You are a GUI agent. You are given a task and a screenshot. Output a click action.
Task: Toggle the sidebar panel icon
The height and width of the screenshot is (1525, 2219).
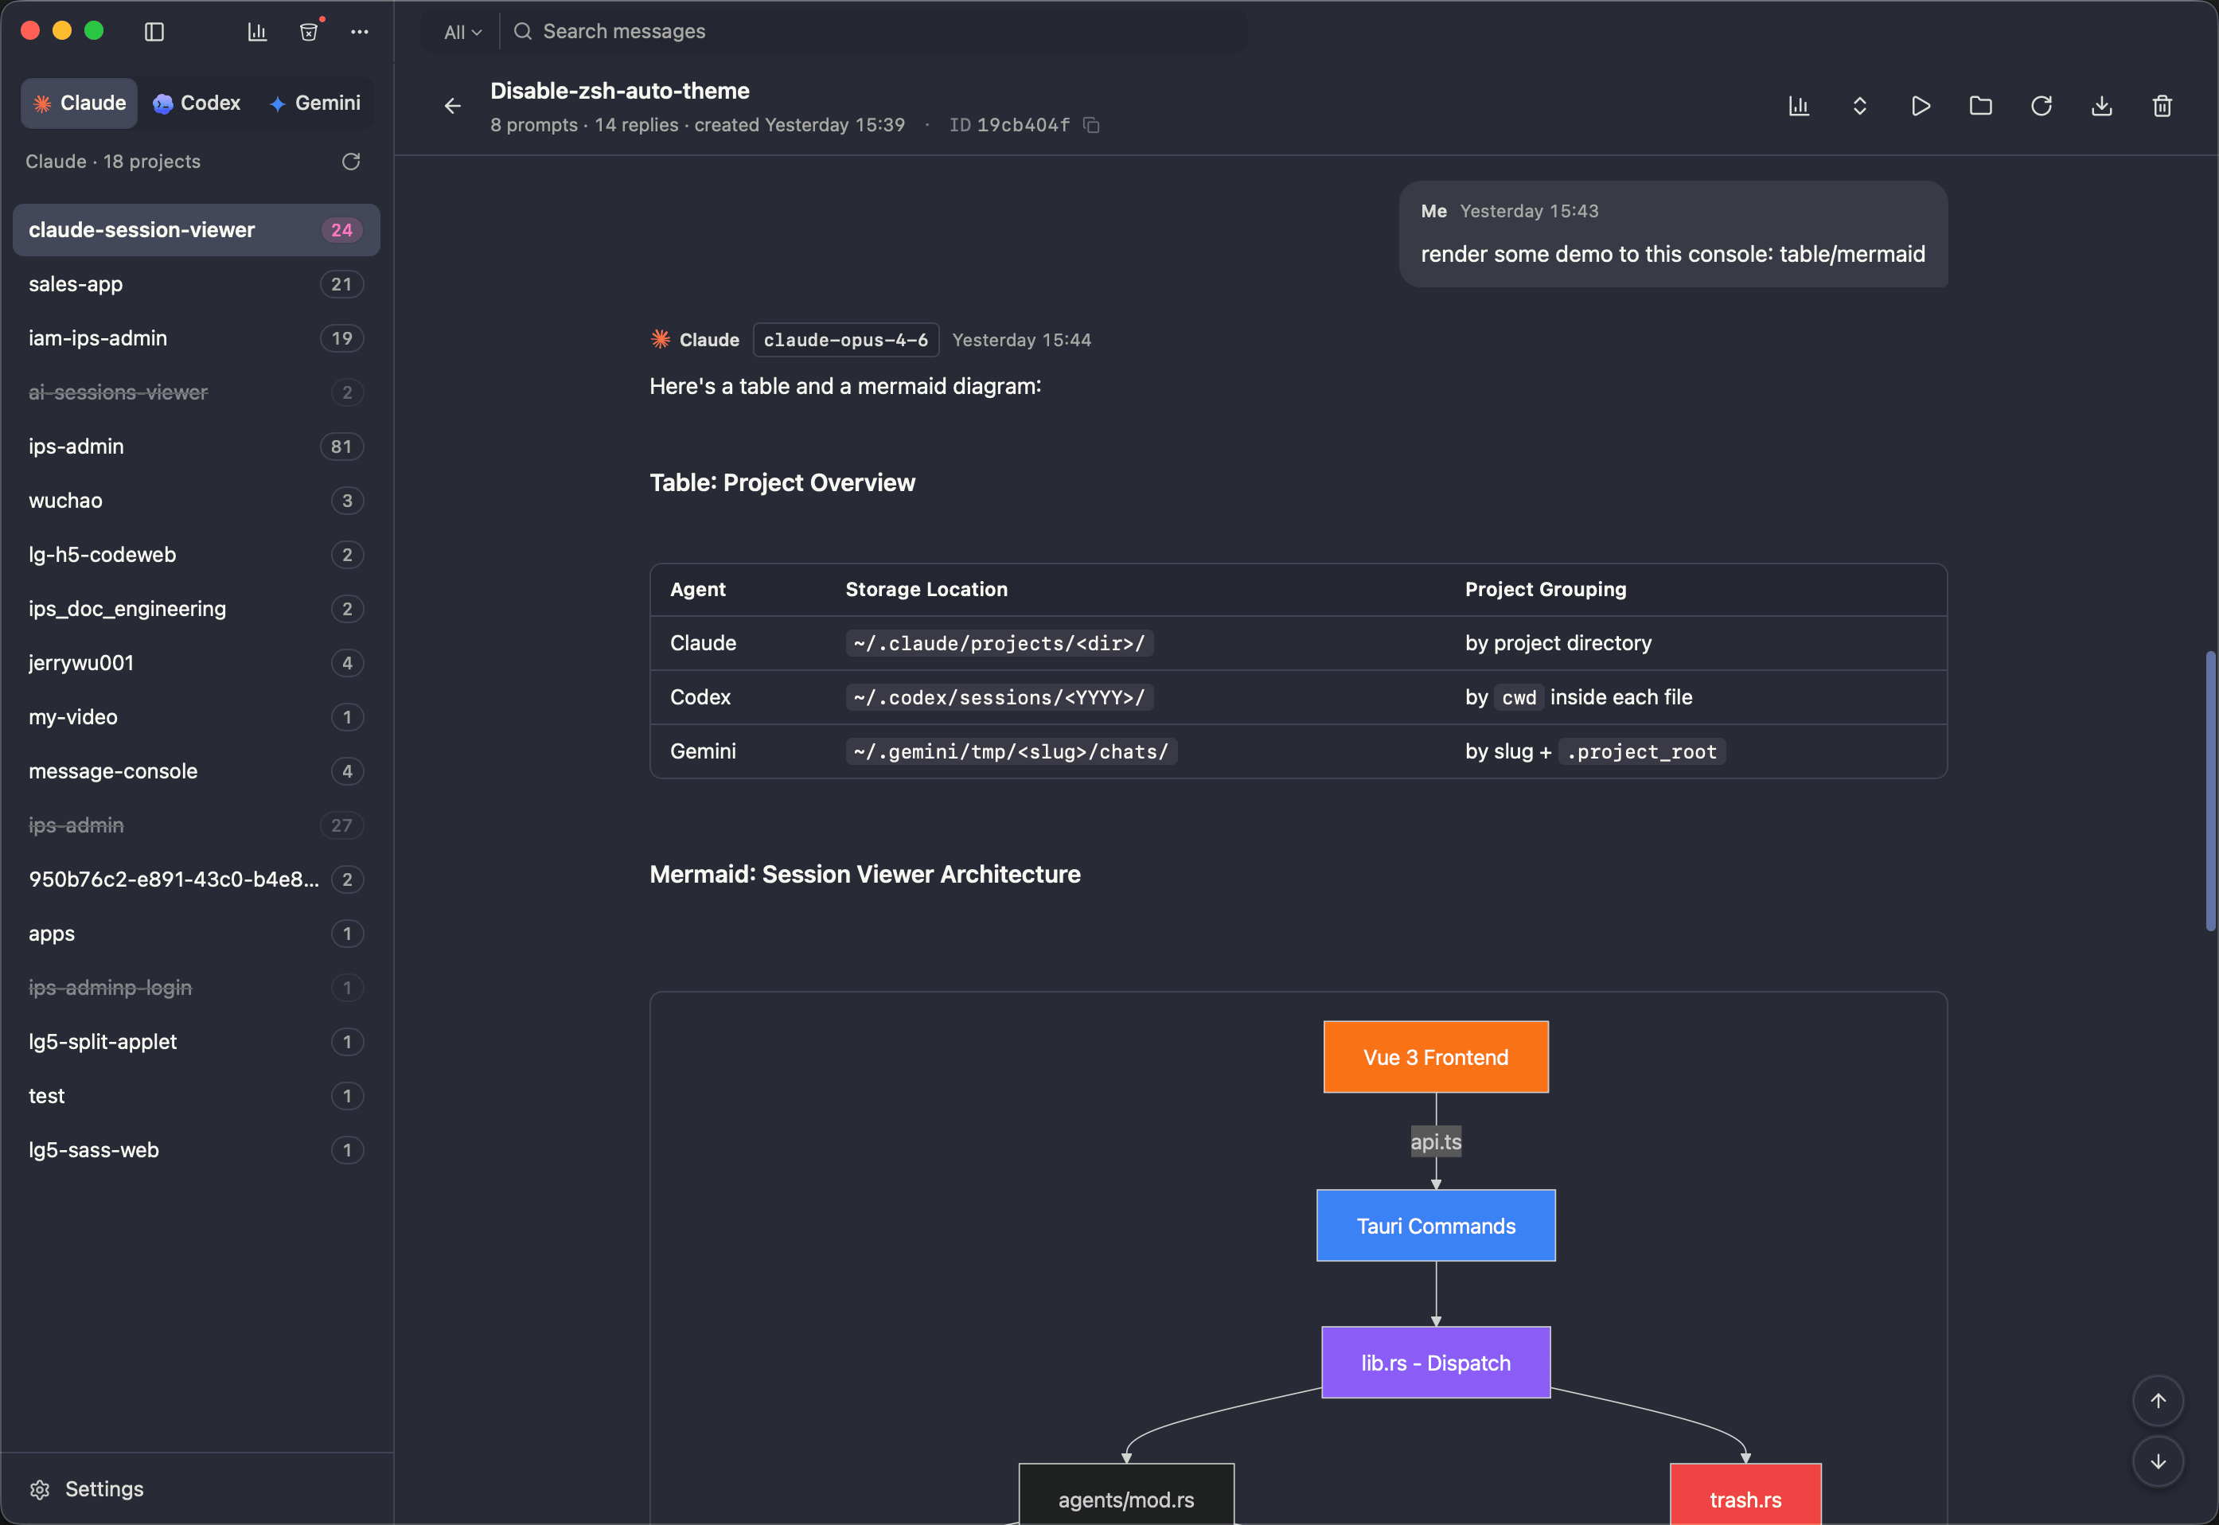coord(154,32)
